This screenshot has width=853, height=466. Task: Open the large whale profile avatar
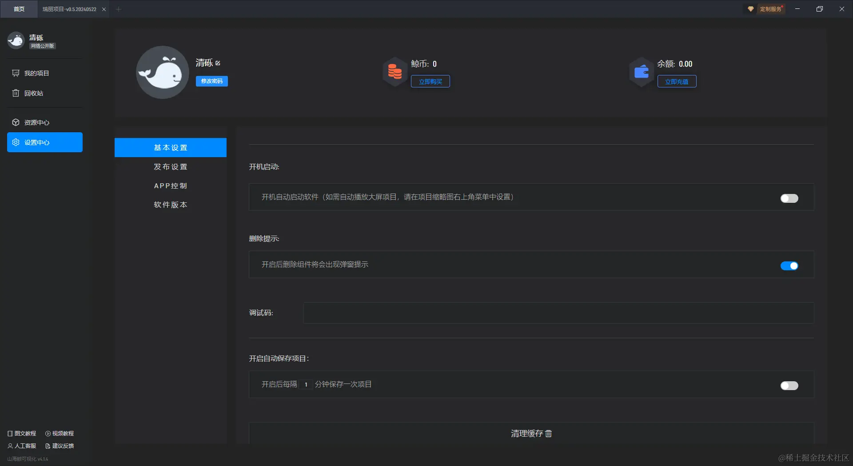point(163,72)
